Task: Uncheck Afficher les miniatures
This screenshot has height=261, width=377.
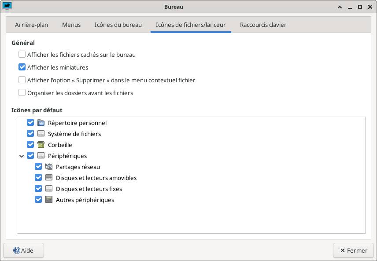Action: click(22, 67)
